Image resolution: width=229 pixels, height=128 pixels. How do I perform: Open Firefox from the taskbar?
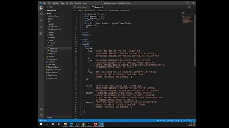coord(95,124)
